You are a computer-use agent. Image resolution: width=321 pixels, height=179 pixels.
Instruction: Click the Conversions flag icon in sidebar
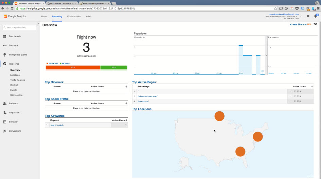[5, 131]
